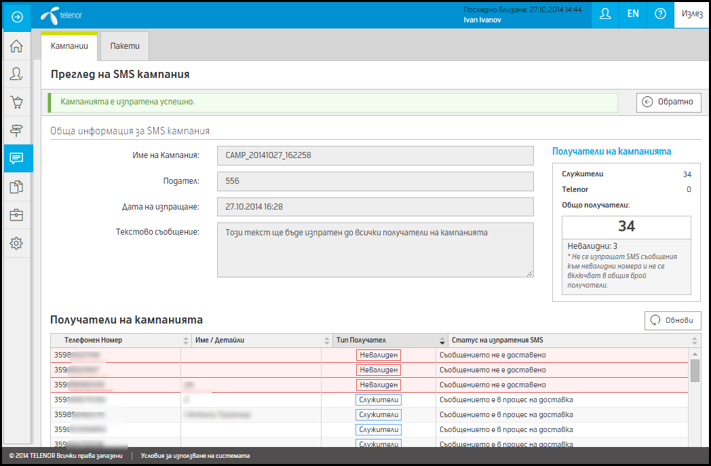
Task: Switch to the Пакети tab
Action: click(x=125, y=46)
